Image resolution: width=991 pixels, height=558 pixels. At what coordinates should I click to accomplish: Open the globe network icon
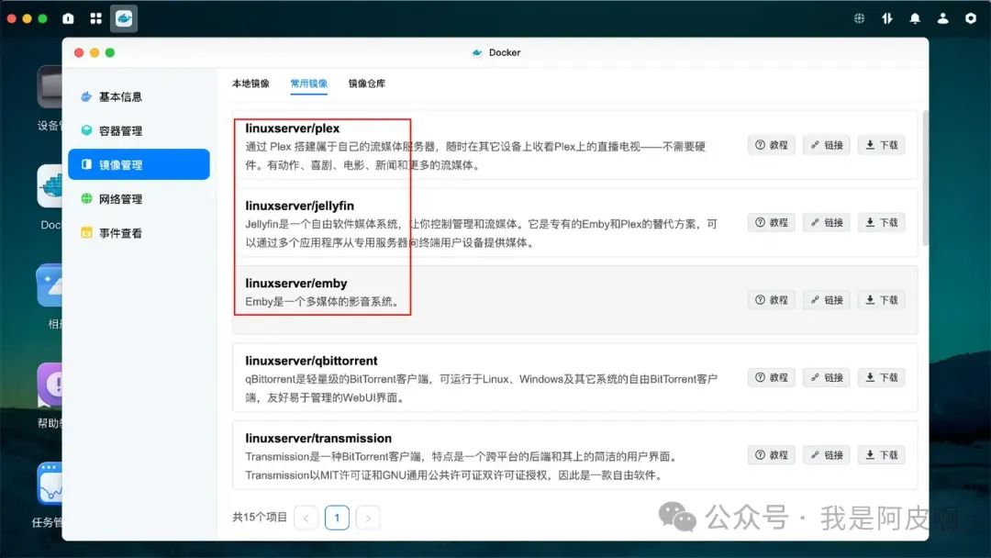pyautogui.click(x=859, y=18)
